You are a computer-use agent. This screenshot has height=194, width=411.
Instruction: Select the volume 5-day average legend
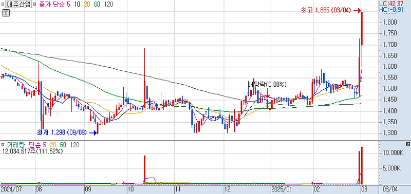44,145
